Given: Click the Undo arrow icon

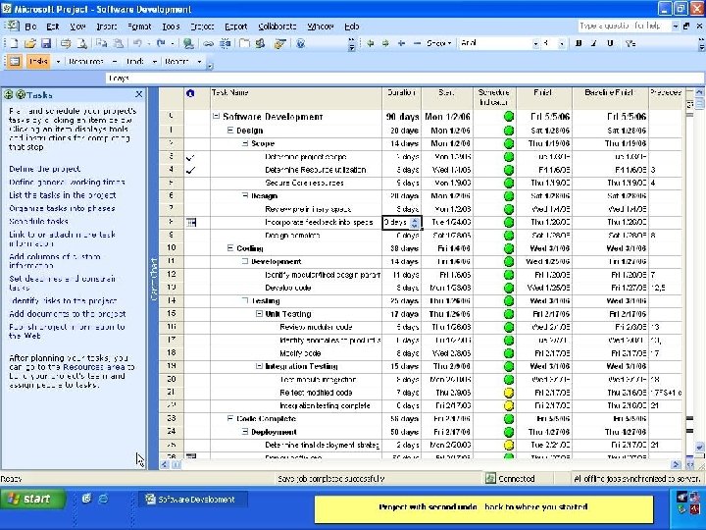Looking at the screenshot, I should pos(137,44).
